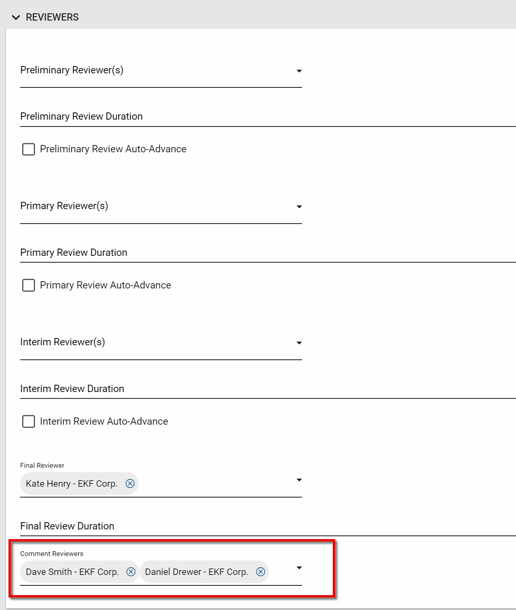Open the Final Reviewer dropdown arrow
The width and height of the screenshot is (516, 610).
(x=299, y=480)
